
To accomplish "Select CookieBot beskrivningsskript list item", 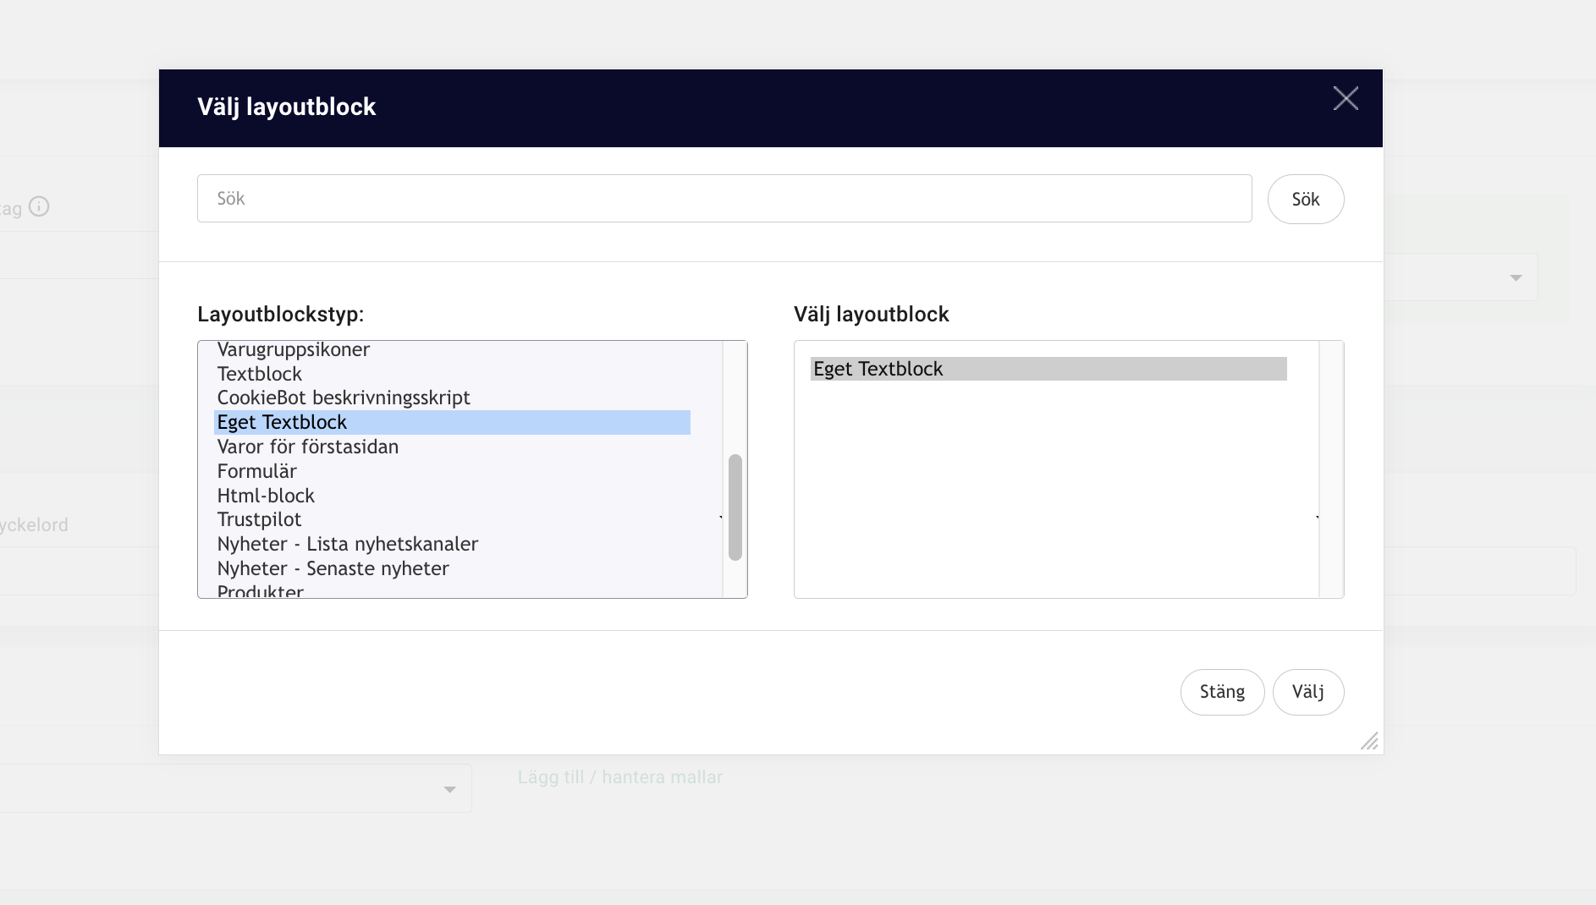I will tap(452, 398).
